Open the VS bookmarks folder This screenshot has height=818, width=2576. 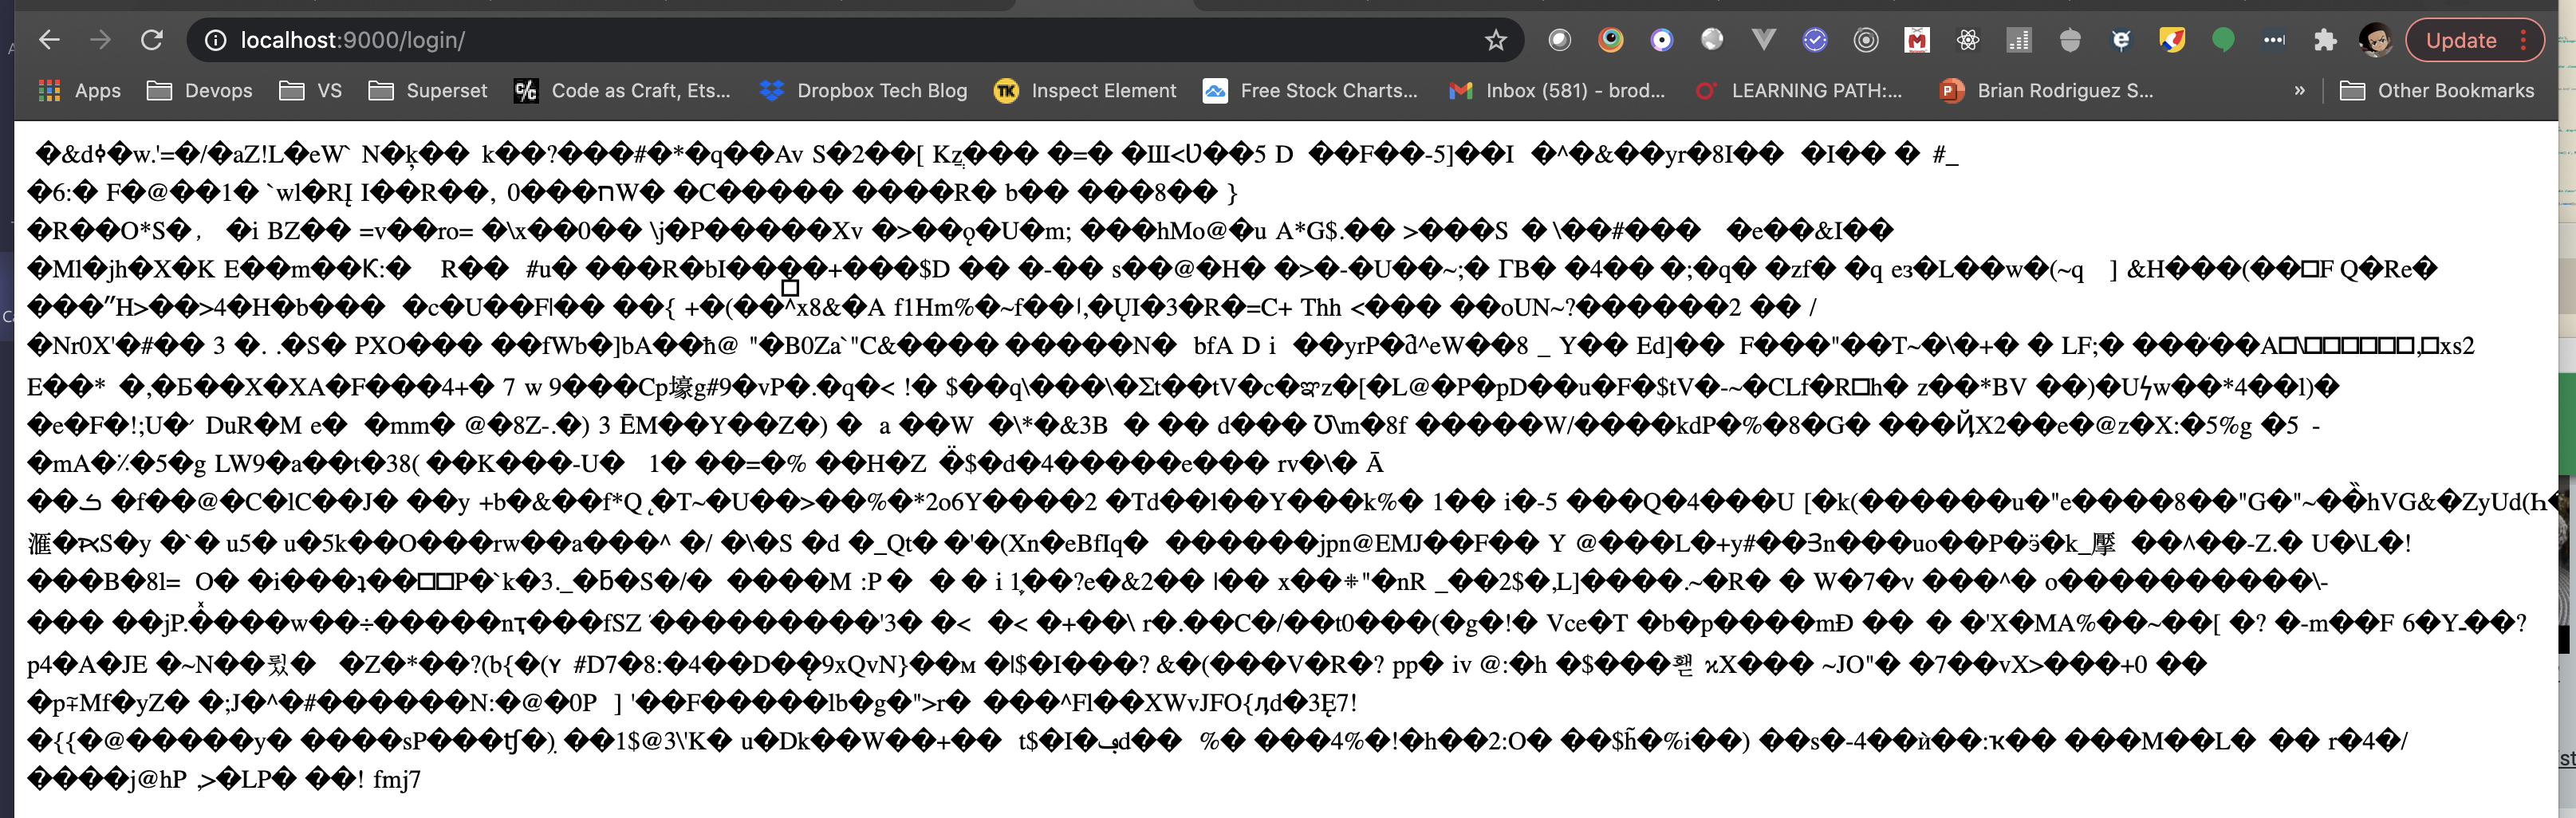click(310, 90)
